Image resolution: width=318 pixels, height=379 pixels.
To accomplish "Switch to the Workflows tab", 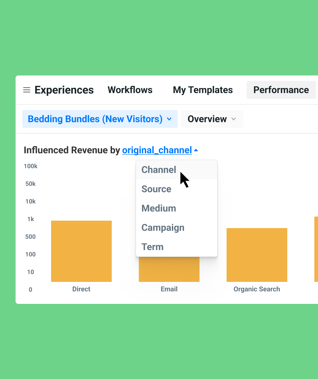I will [130, 90].
